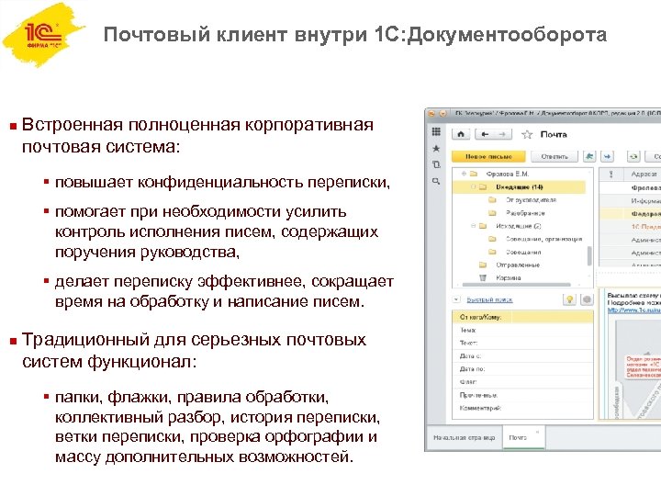The image size is (661, 496).
Task: Click the Ответить reply button
Action: tap(555, 156)
